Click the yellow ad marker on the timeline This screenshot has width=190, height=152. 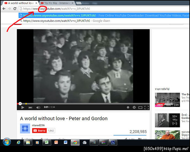pos(26,104)
